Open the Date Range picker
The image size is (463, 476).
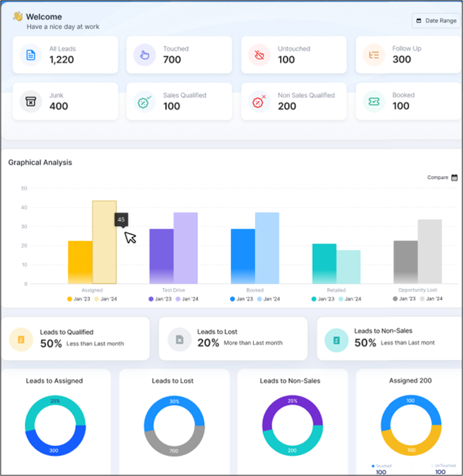pos(436,20)
